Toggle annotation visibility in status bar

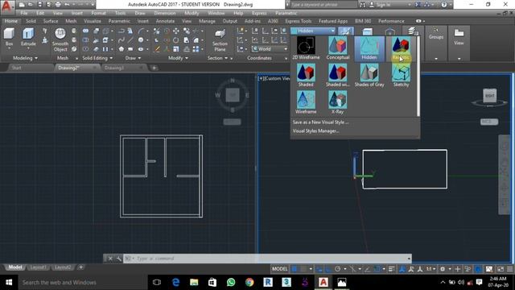coord(402,269)
